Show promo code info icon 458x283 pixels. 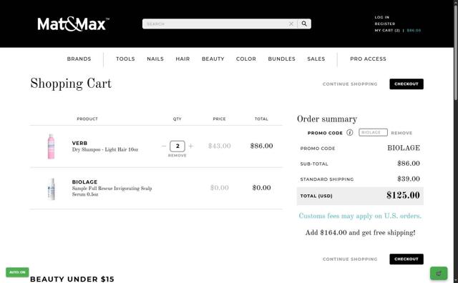(350, 133)
